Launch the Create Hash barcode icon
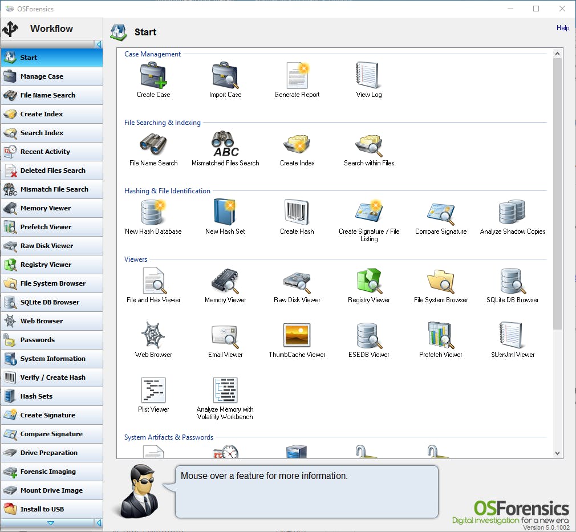The image size is (576, 532). point(297,212)
